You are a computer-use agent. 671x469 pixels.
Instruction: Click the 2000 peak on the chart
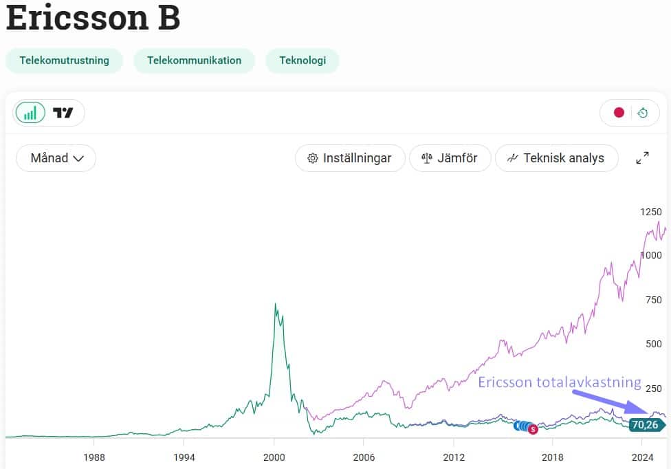[x=275, y=305]
